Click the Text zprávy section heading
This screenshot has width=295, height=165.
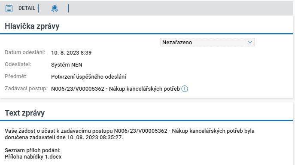(x=24, y=113)
